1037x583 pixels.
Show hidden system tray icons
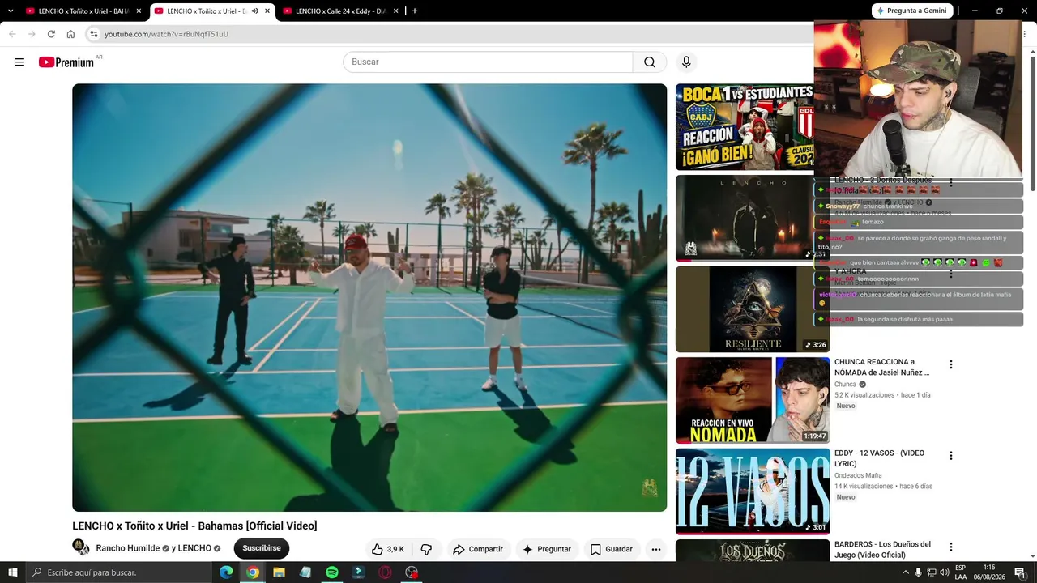coord(906,572)
